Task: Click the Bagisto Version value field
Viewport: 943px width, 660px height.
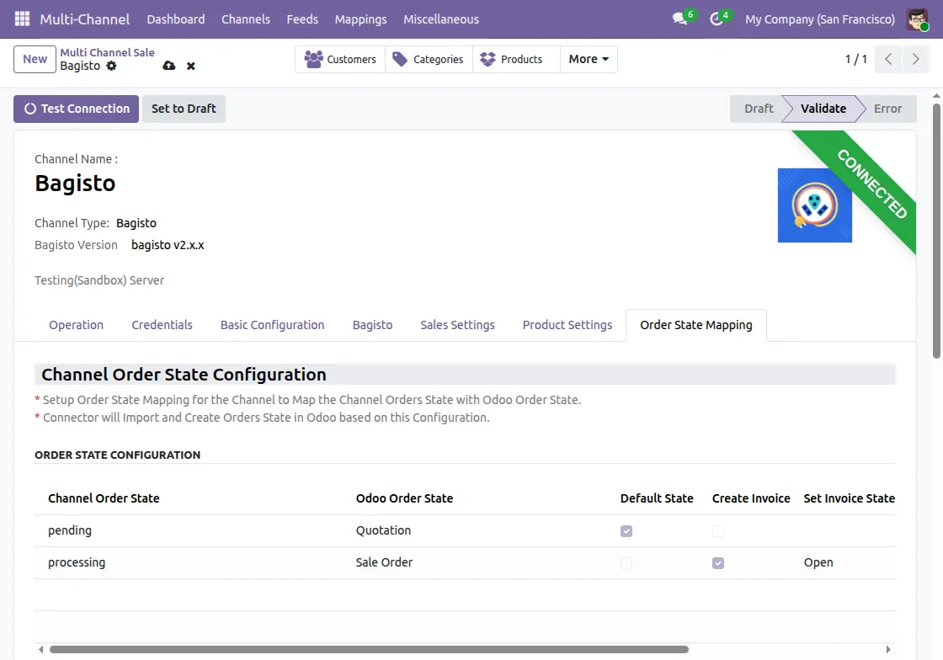Action: click(x=168, y=245)
